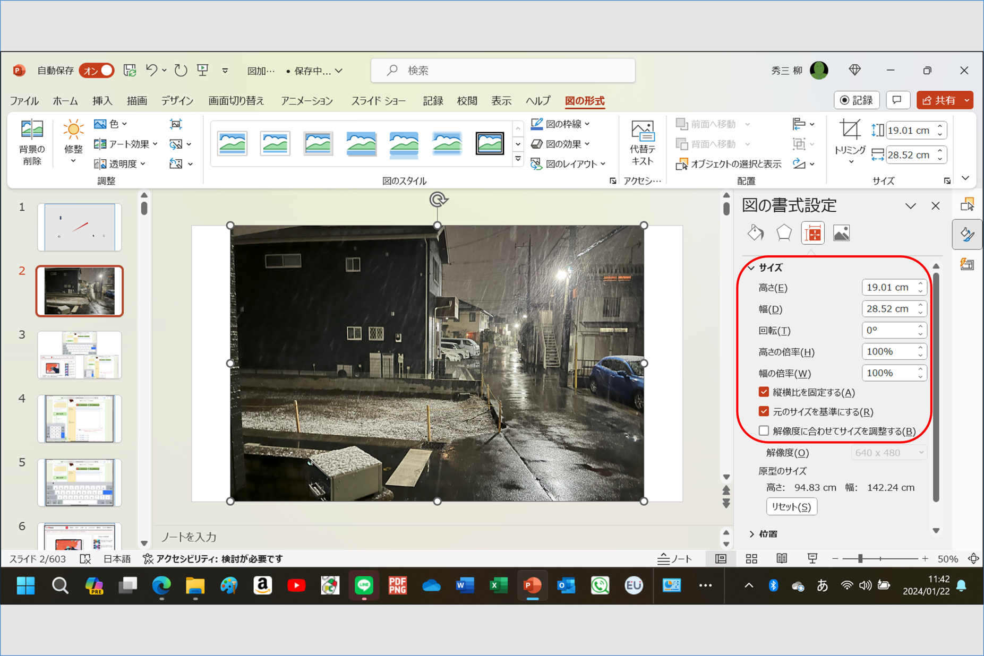Click the undo arrow icon
Screen dimensions: 984x656
pos(152,70)
